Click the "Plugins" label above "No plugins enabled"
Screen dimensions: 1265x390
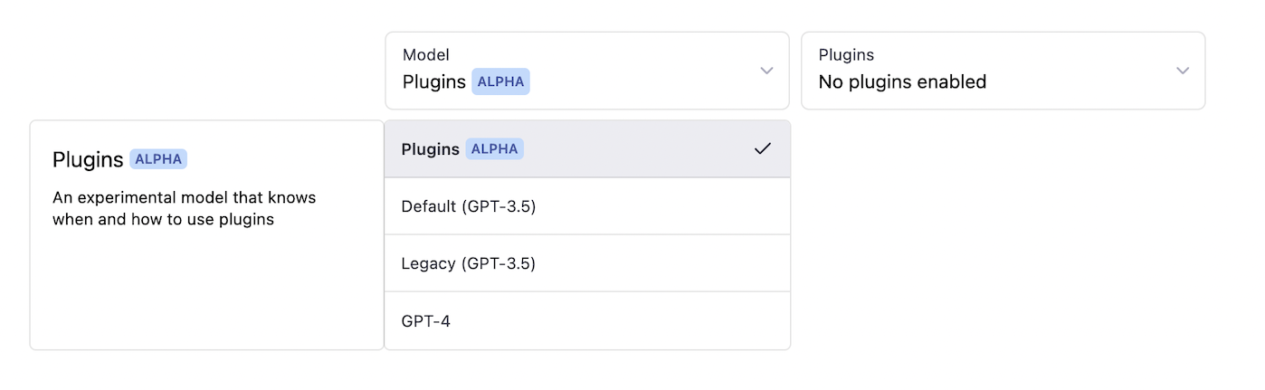846,55
